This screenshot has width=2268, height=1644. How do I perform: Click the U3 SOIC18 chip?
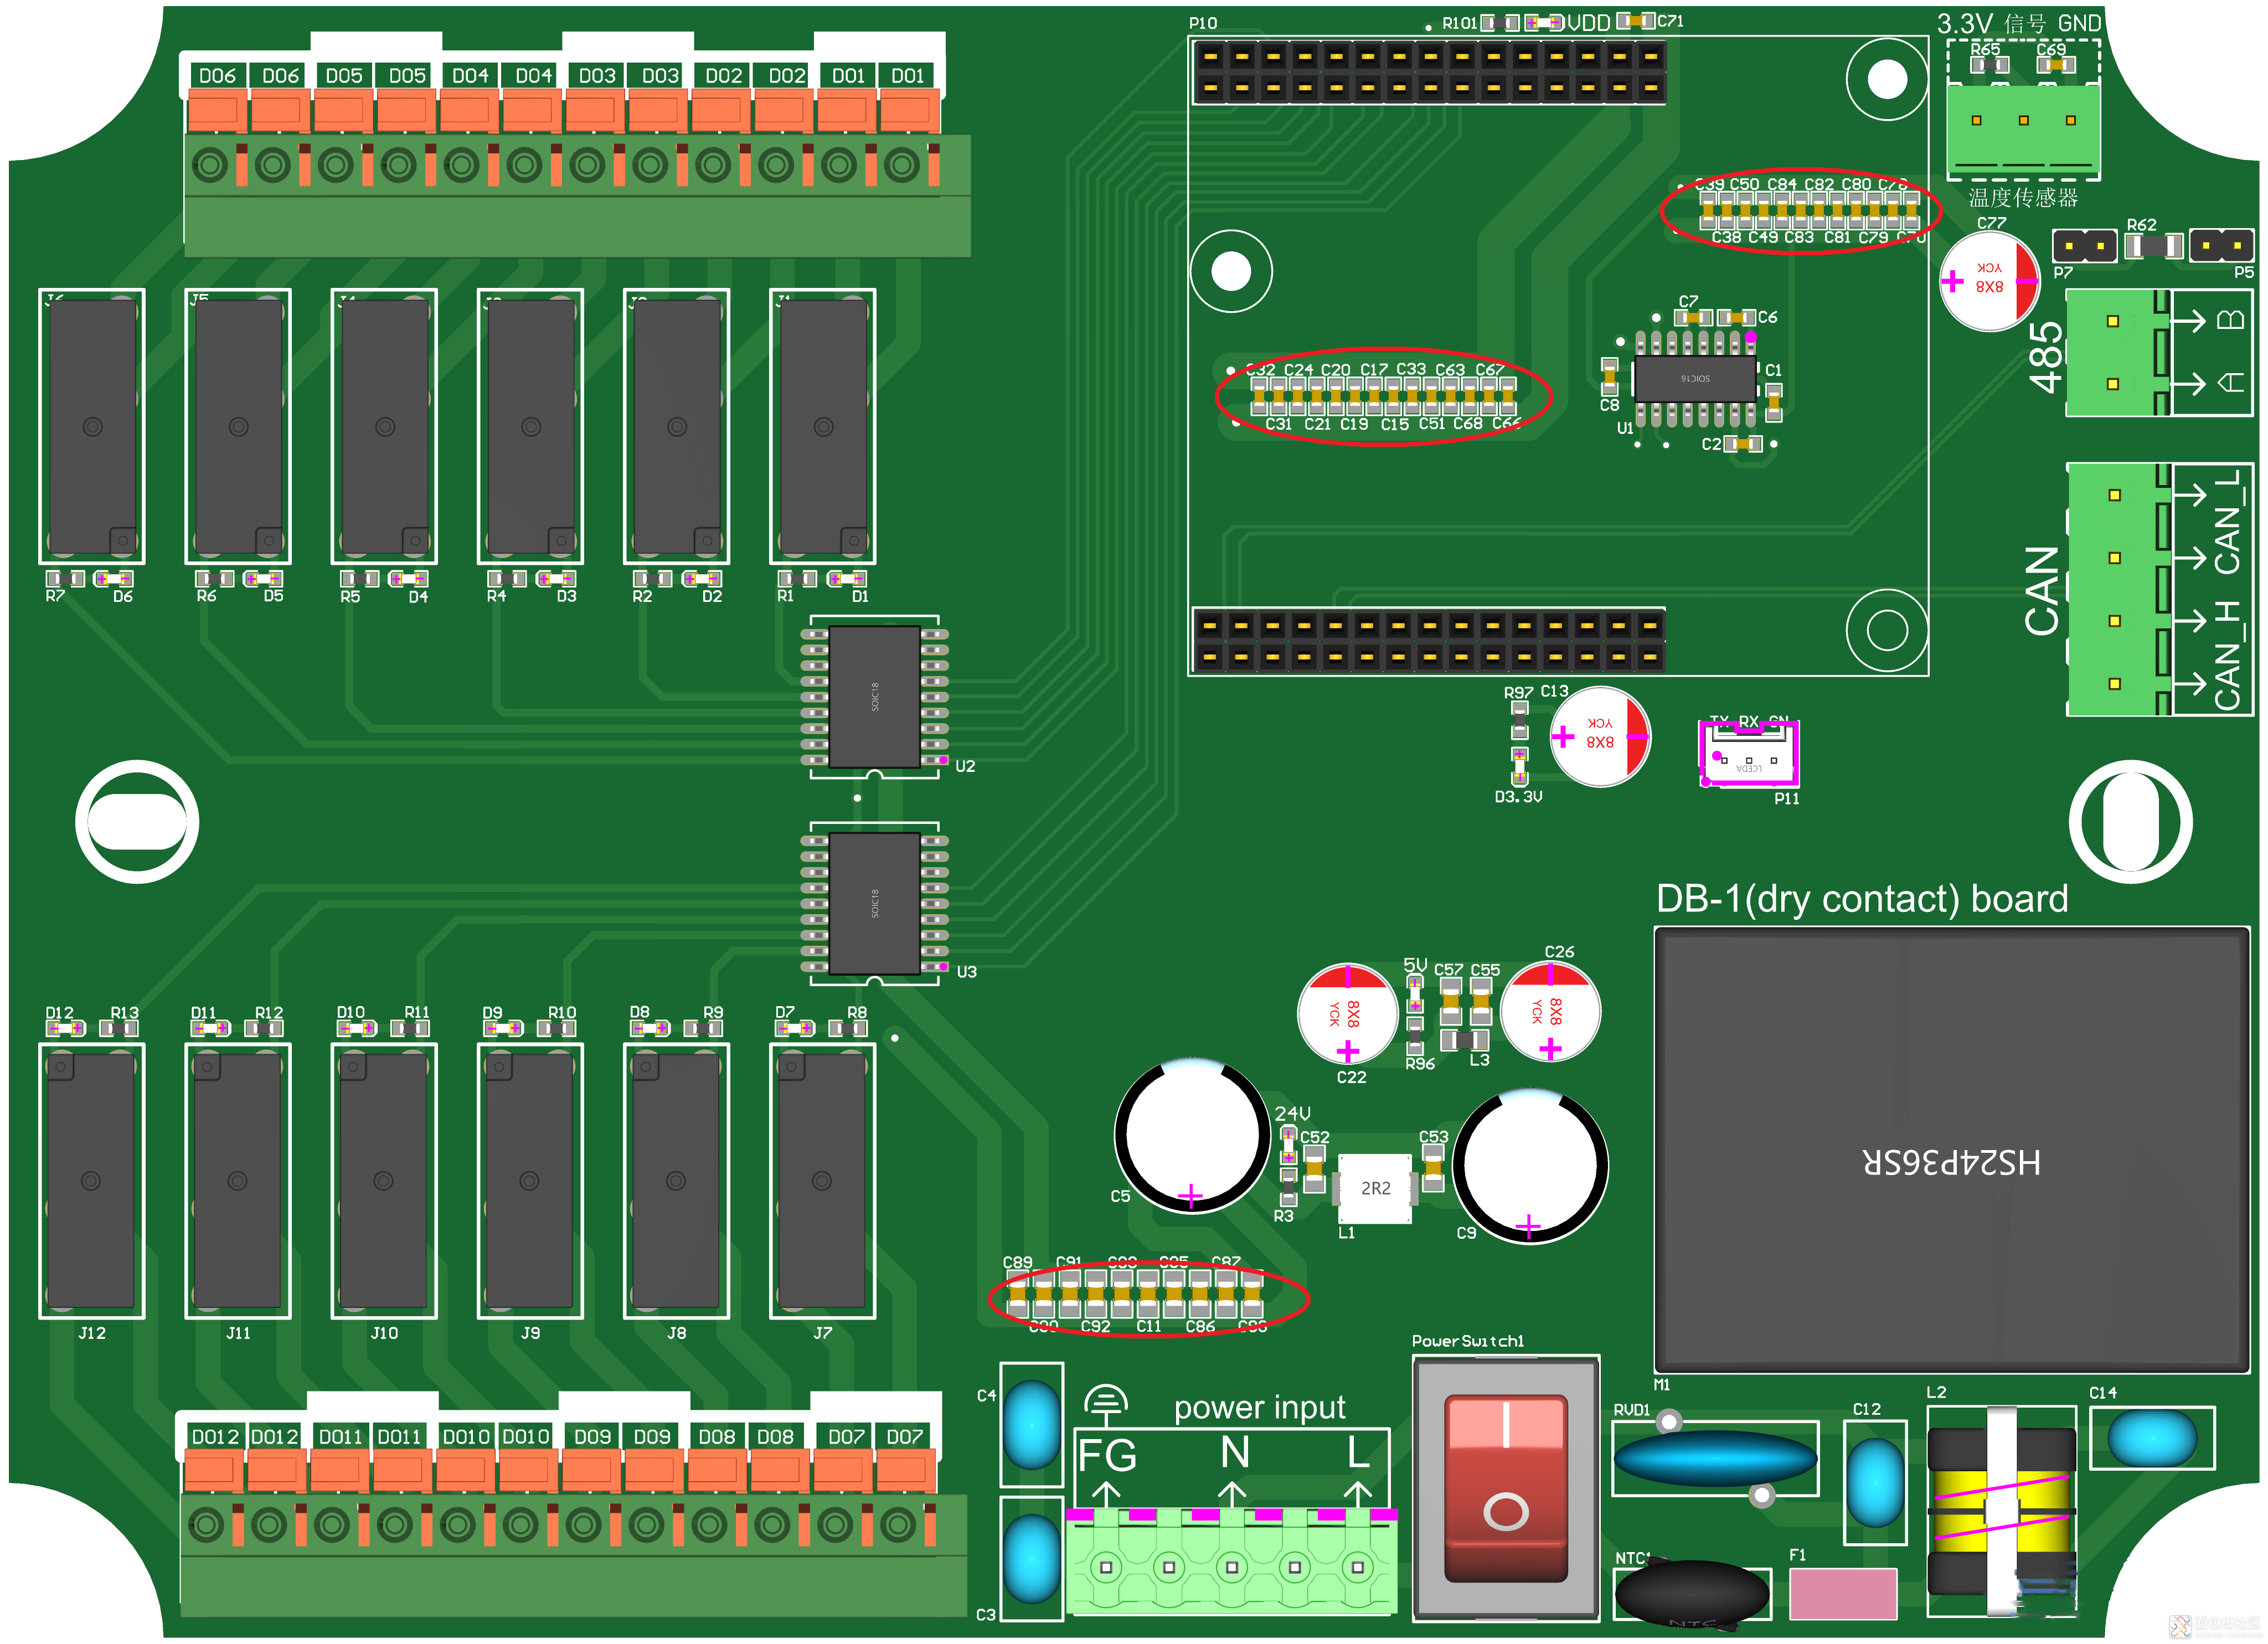point(875,904)
